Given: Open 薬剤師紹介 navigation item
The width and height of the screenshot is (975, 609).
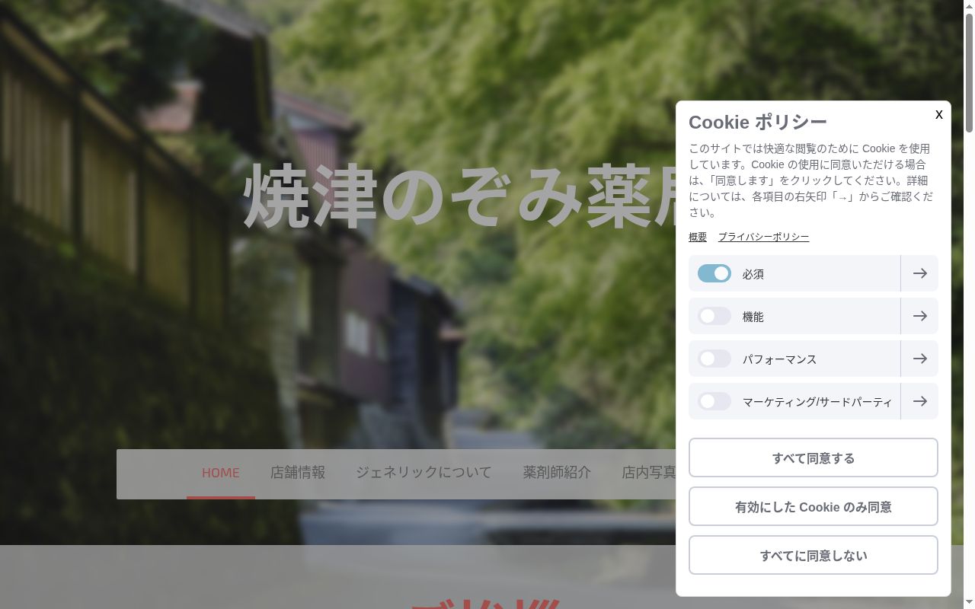Looking at the screenshot, I should tap(557, 473).
